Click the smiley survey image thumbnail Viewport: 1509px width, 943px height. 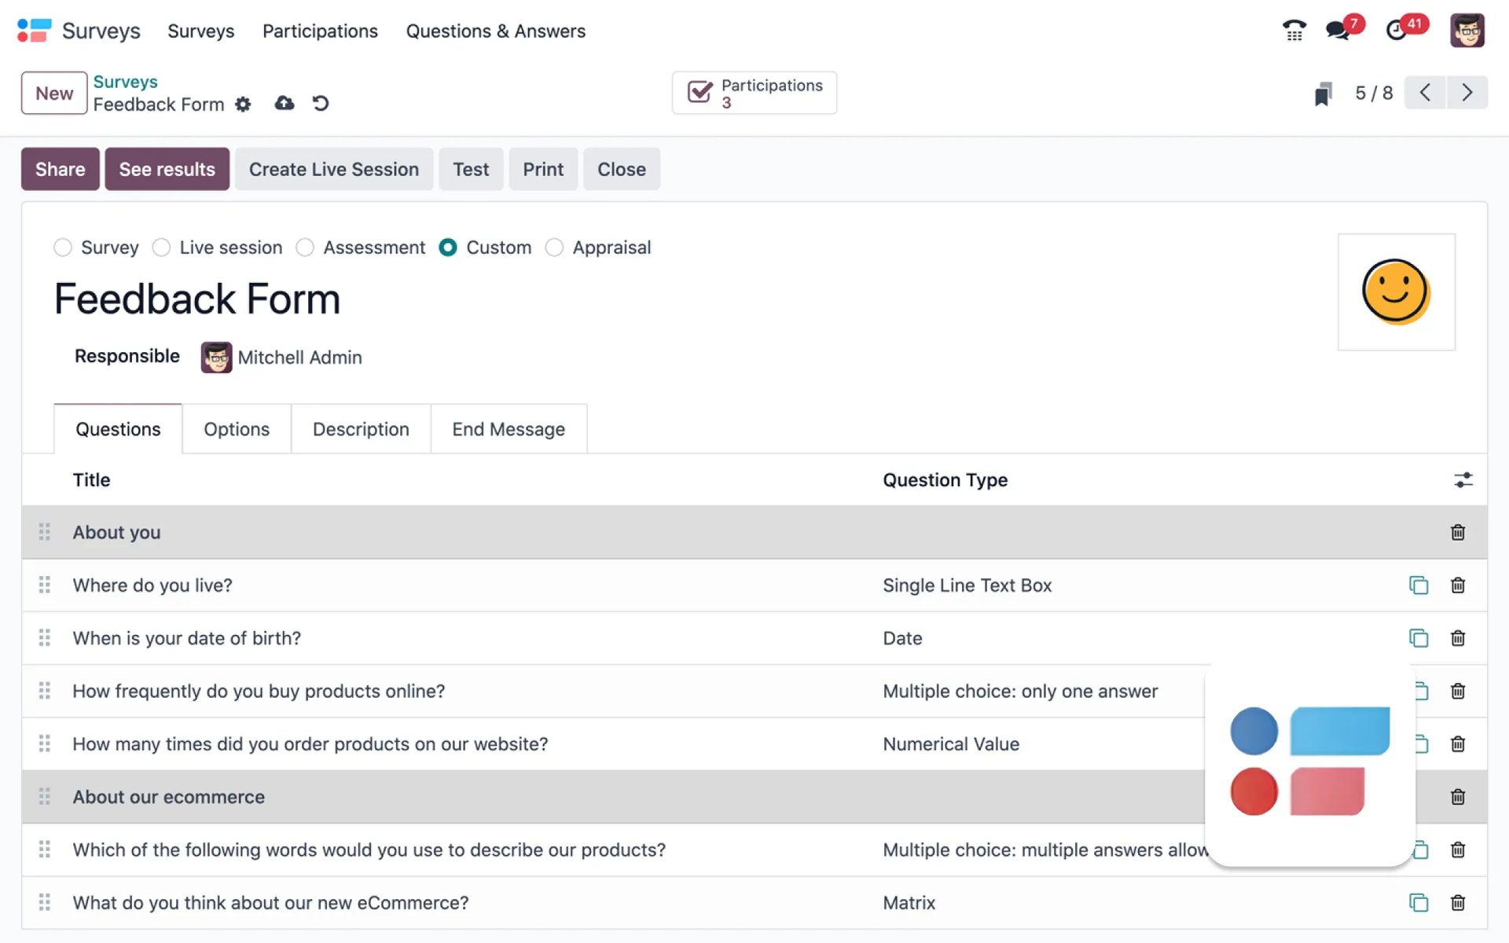pos(1397,292)
